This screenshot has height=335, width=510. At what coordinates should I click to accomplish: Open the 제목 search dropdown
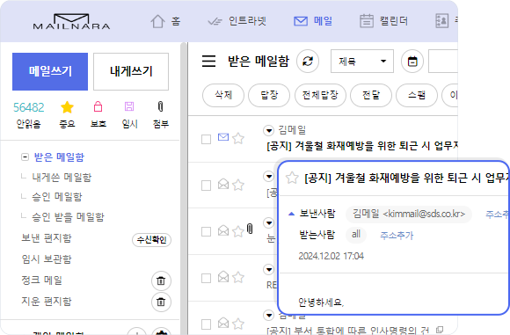pyautogui.click(x=362, y=62)
